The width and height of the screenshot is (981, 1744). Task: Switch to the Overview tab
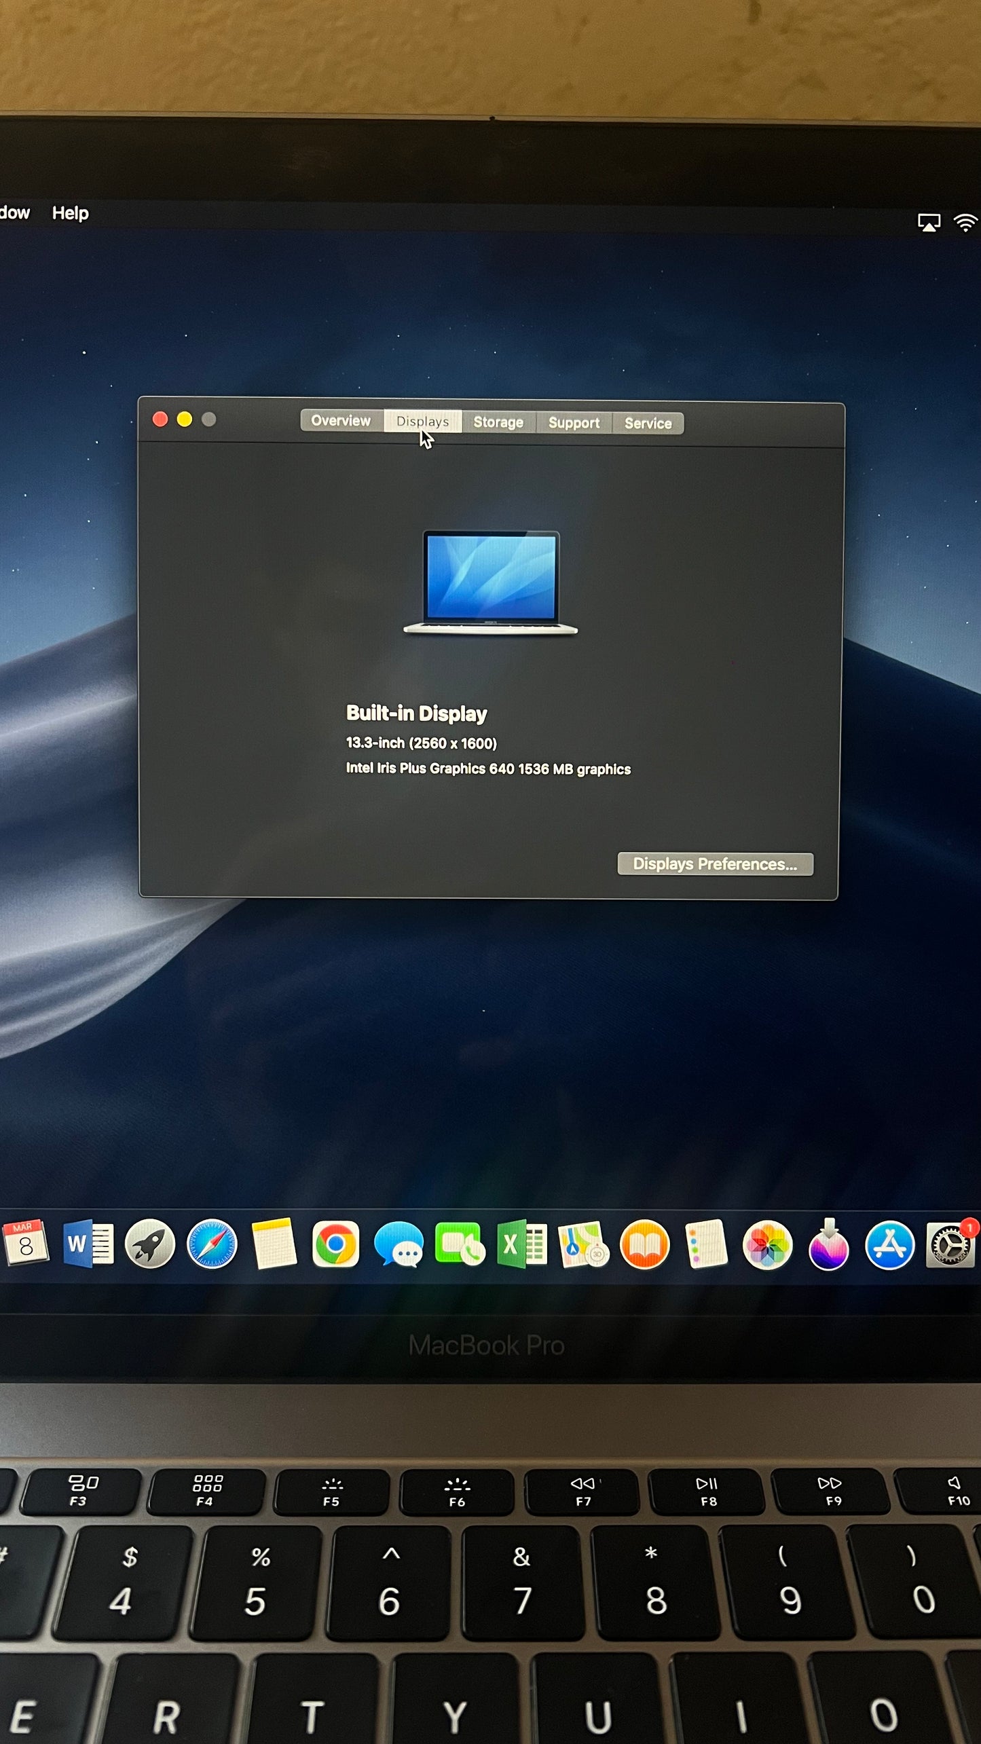341,421
